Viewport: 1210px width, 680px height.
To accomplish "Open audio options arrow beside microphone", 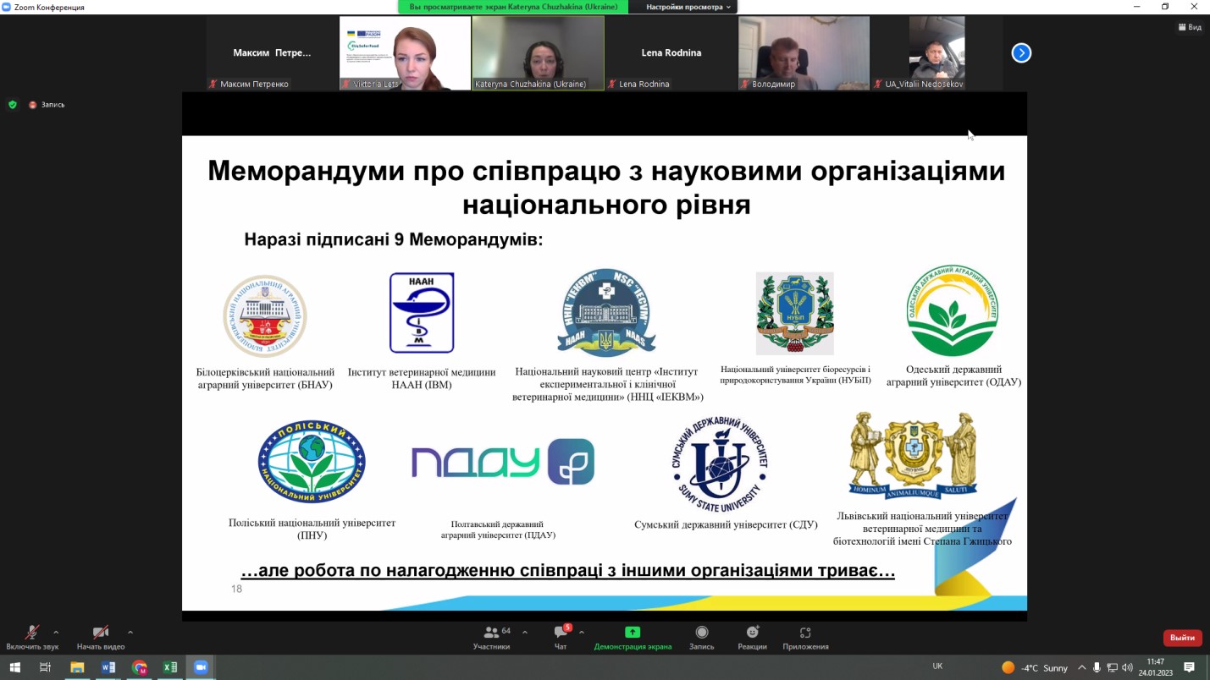I will coord(56,632).
